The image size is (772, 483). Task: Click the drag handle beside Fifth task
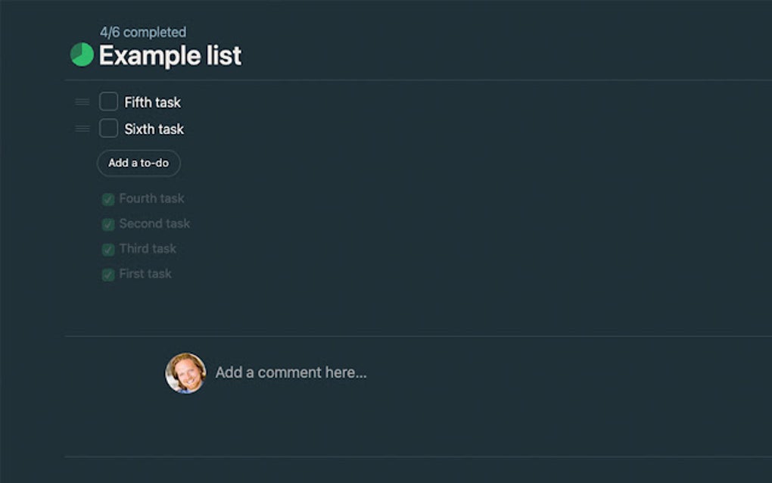pyautogui.click(x=81, y=101)
